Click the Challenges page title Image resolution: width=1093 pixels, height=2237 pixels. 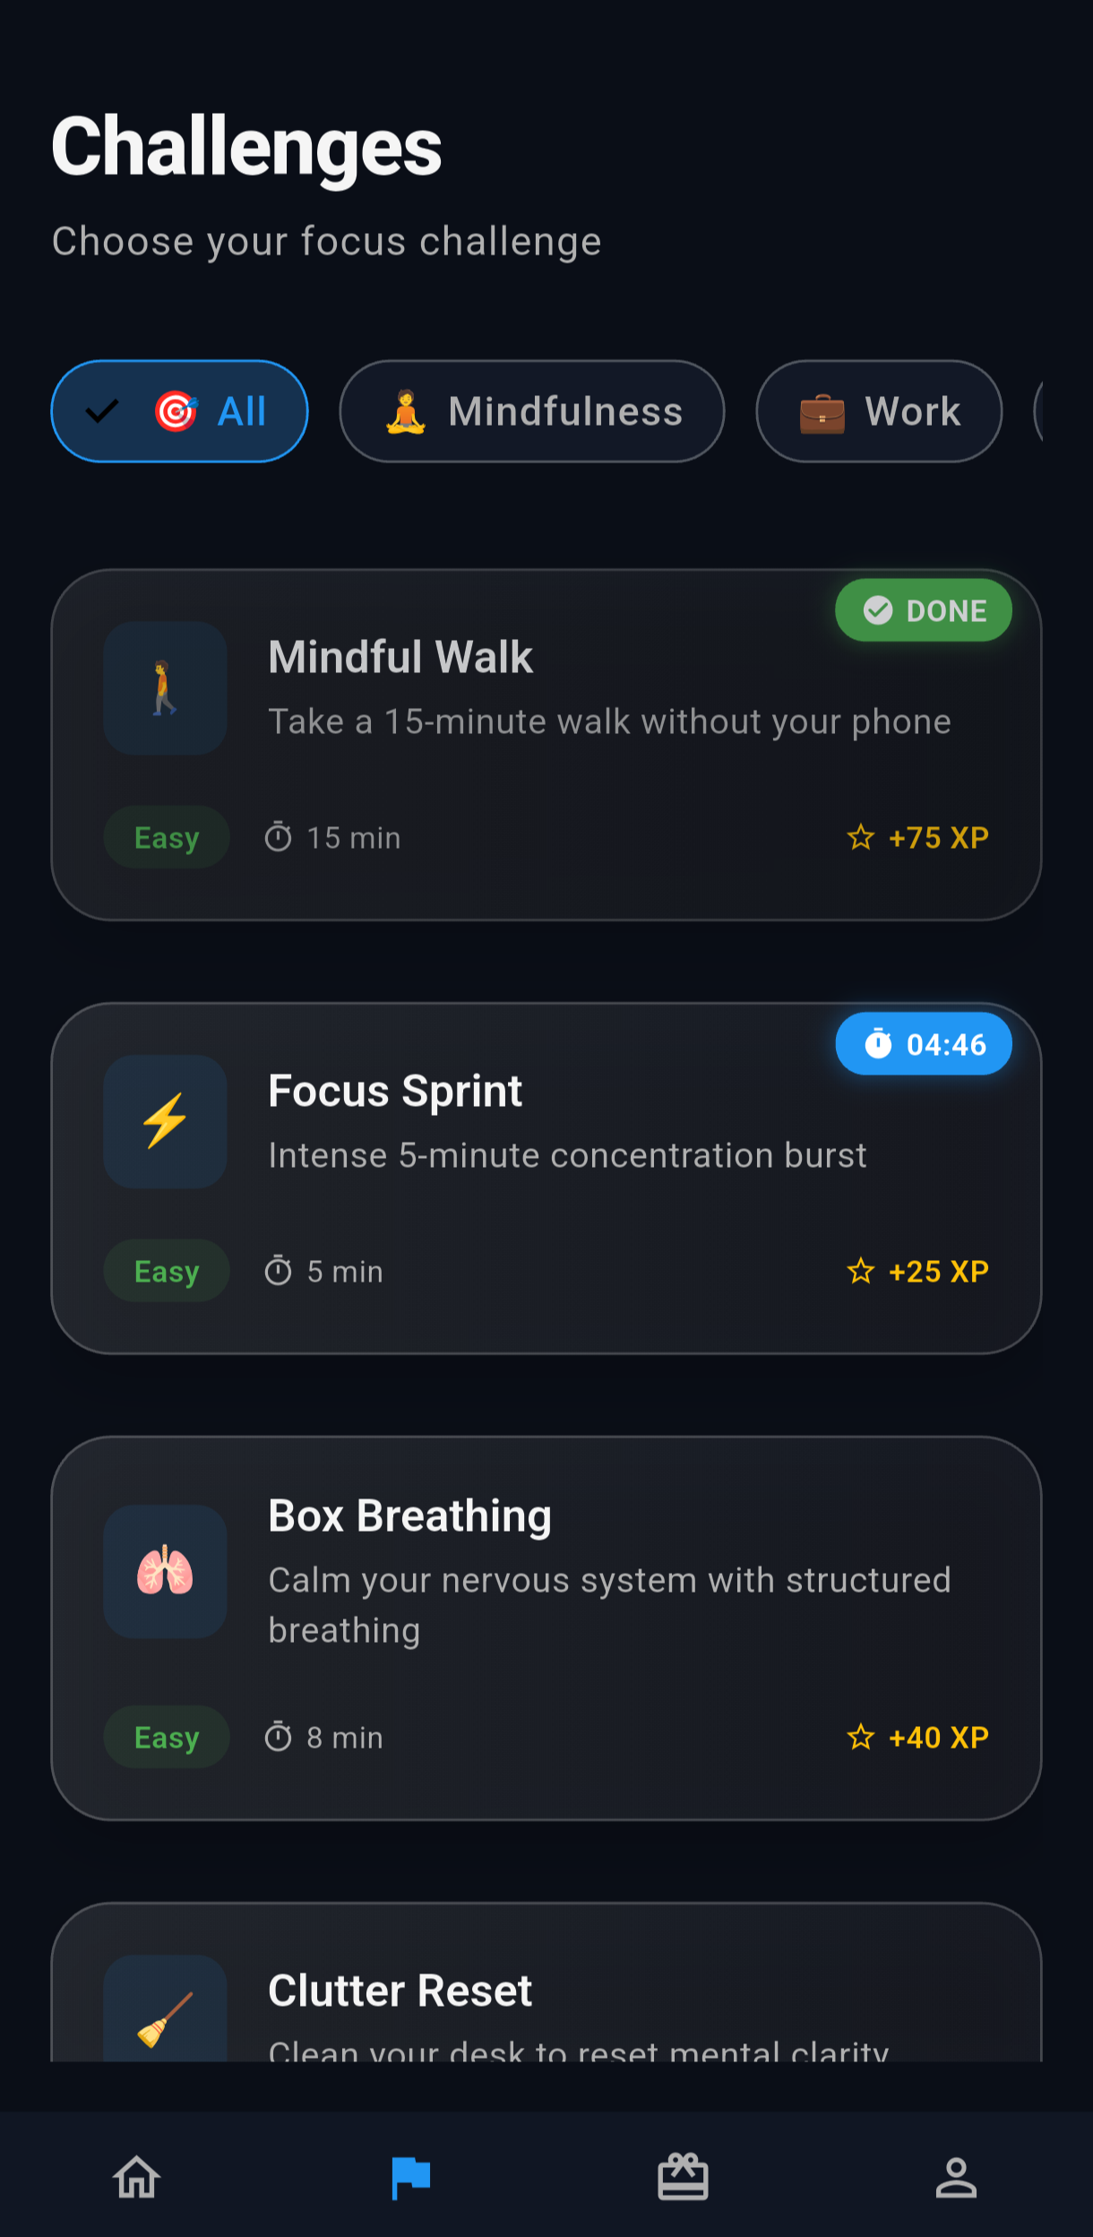(246, 143)
